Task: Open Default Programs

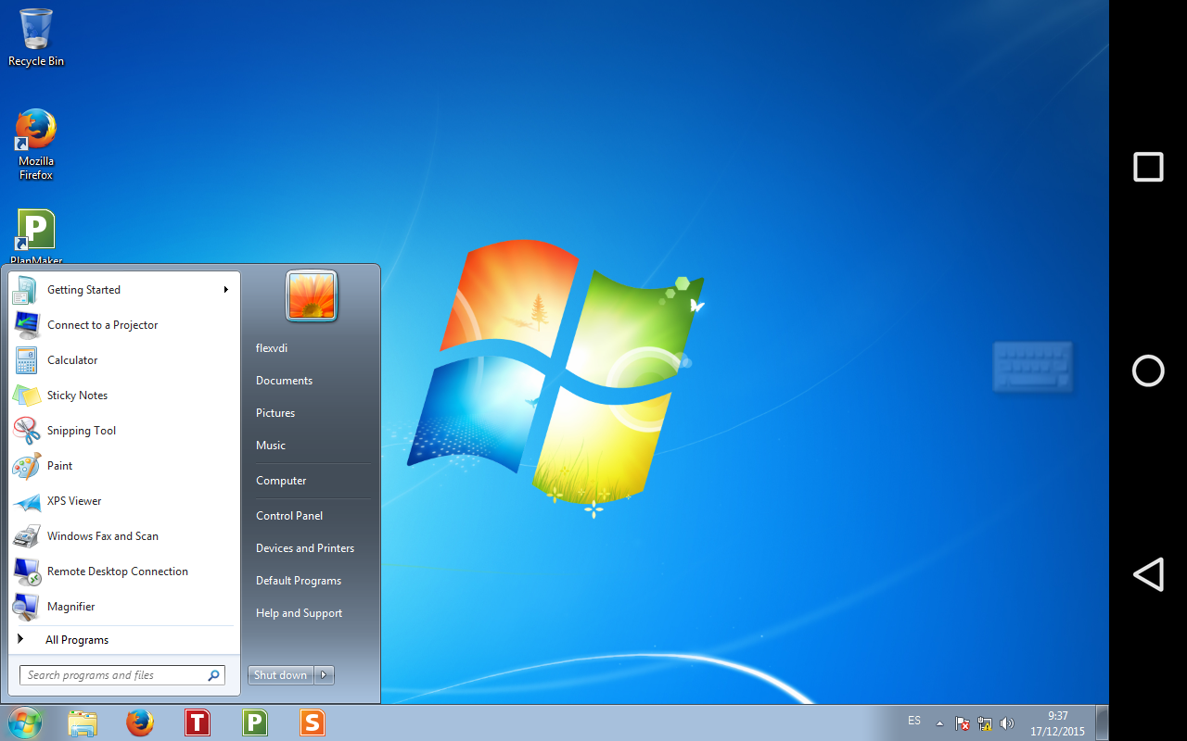Action: click(299, 581)
